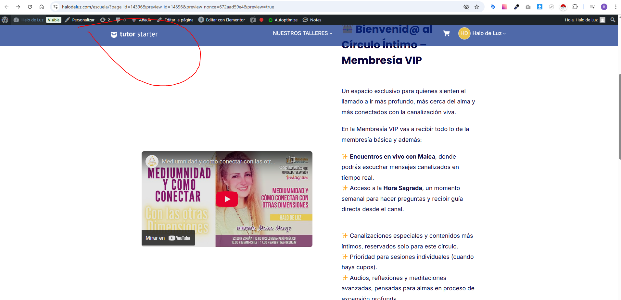
Task: Click the WordPress logo in admin bar
Action: [x=5, y=20]
